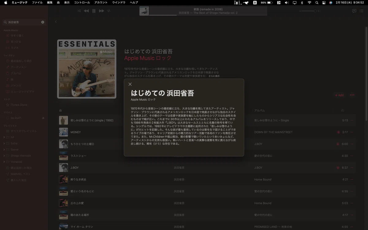Show アーティスト library view
This screenshot has width=368, height=230.
[19, 67]
